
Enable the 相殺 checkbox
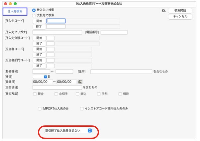[120, 94]
